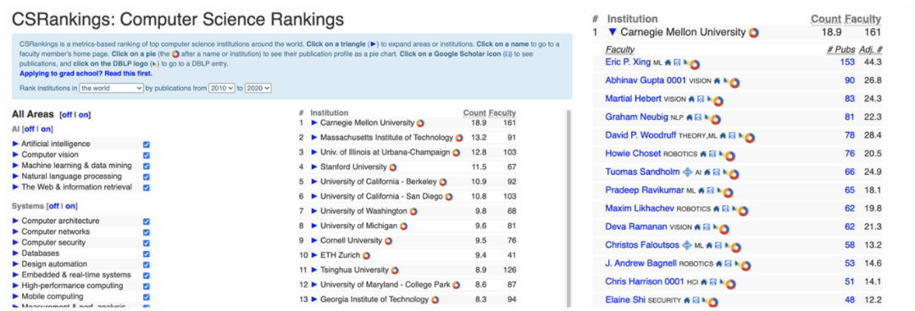Toggle the Databases area checkbox

tap(146, 254)
